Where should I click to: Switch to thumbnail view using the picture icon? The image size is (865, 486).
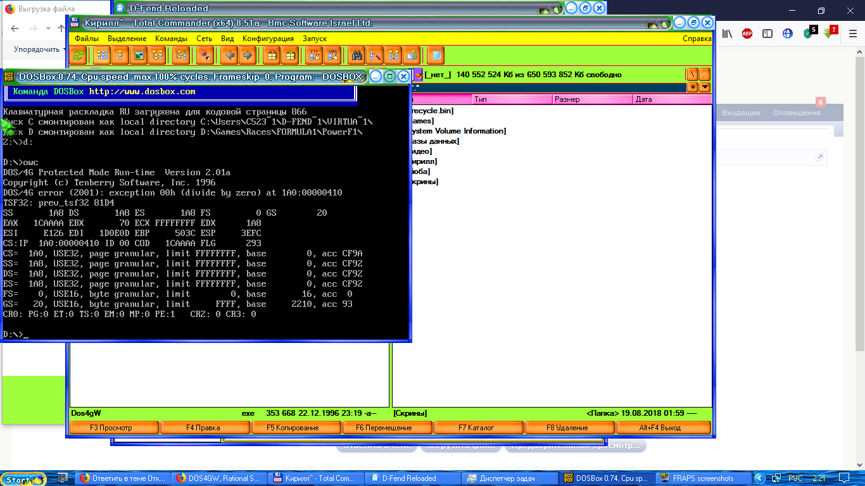[x=139, y=56]
